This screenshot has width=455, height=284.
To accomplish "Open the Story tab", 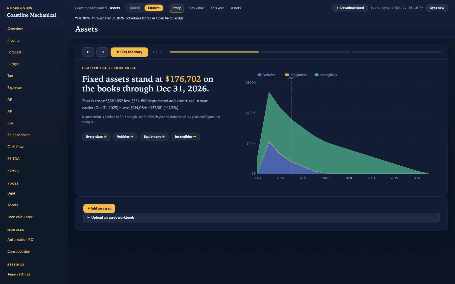I will [x=176, y=8].
